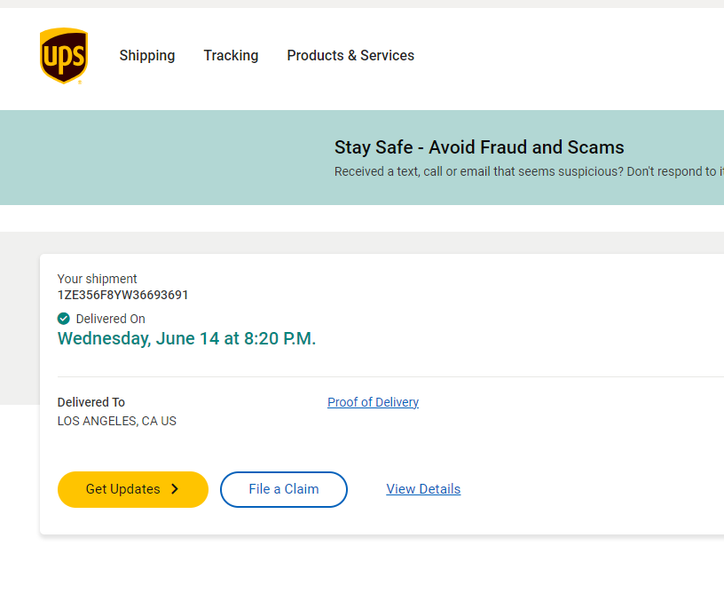Viewport: 724px width, 609px height.
Task: Expand shipment info via View Details
Action: point(423,489)
